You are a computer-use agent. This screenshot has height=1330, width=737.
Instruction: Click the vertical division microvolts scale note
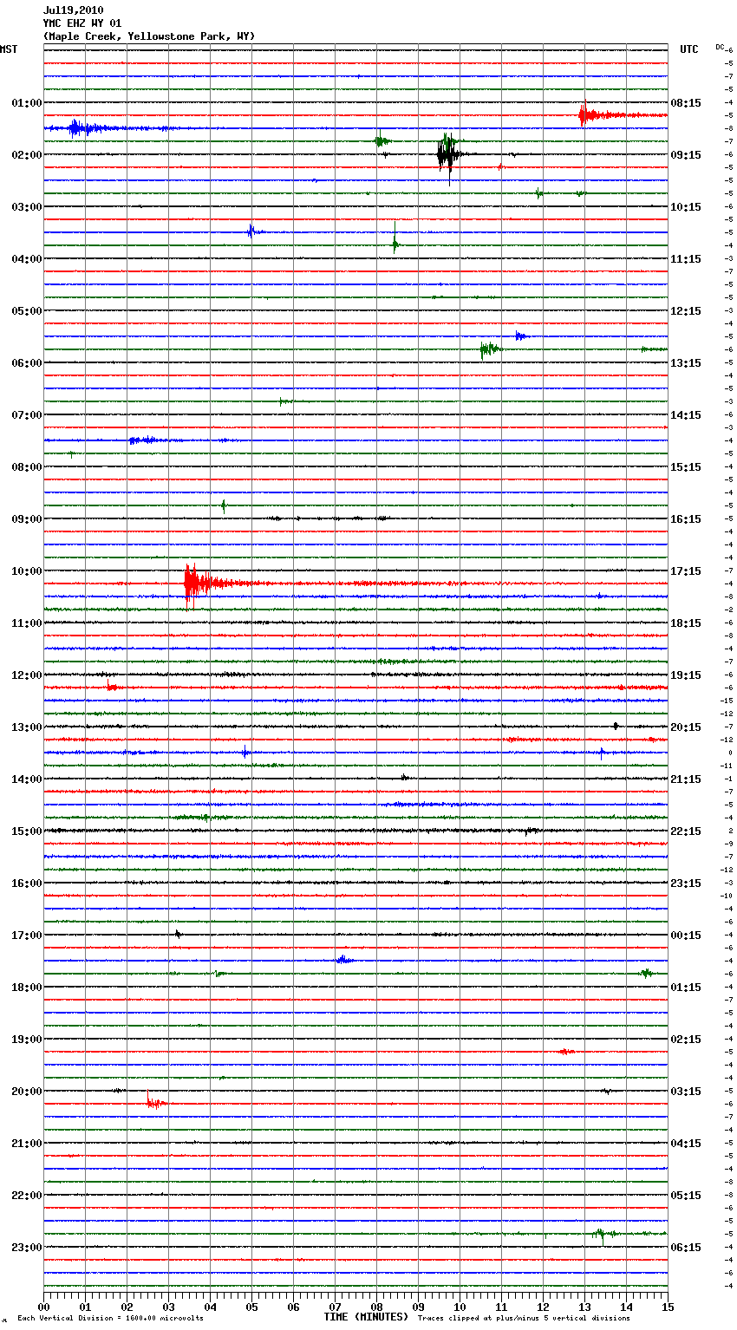[110, 1318]
